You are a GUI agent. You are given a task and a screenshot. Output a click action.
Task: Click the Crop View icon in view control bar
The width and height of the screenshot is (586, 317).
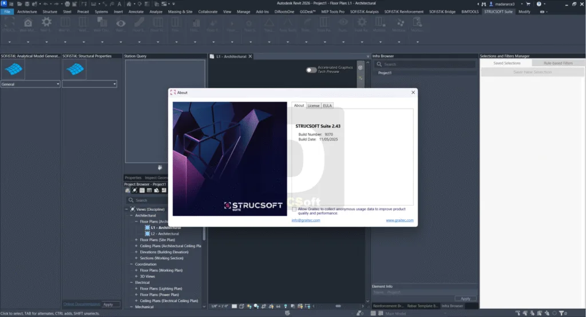coord(263,306)
